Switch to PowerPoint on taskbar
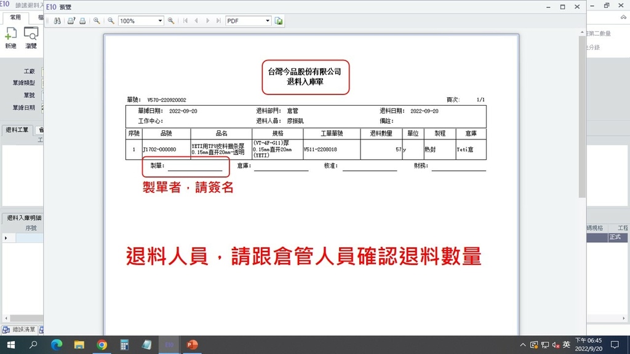Screen dimensions: 630x354 click(x=192, y=345)
